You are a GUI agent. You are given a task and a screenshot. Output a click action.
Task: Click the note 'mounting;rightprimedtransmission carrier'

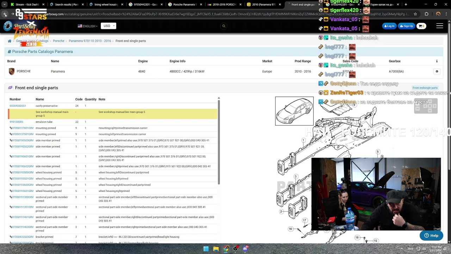[123, 128]
